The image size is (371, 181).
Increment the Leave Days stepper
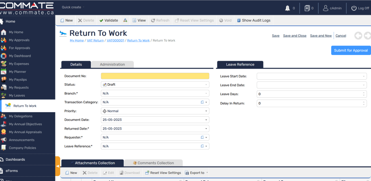point(364,93)
